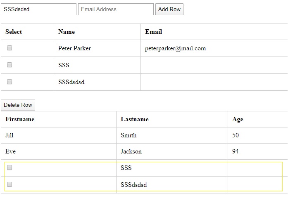Click the Lastname column header
The image size is (288, 198).
click(x=172, y=119)
